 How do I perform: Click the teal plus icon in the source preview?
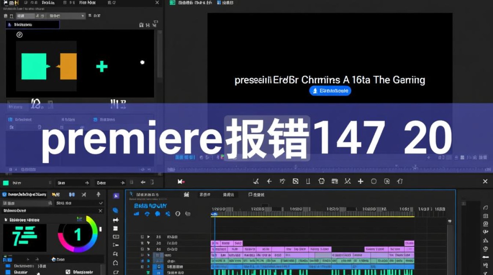pos(102,66)
